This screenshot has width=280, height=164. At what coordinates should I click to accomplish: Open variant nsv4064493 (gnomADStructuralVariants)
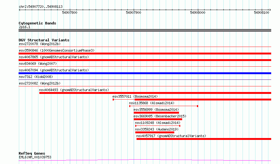[x=74, y=90]
